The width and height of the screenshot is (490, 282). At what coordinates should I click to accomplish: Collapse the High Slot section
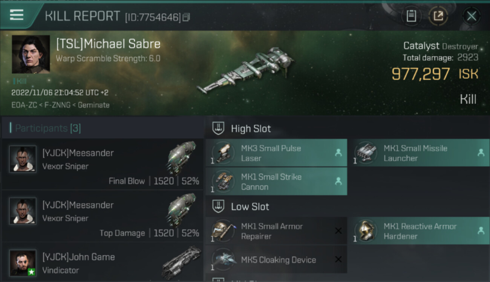218,129
